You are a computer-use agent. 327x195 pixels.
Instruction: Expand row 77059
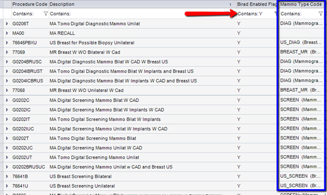tap(7, 52)
